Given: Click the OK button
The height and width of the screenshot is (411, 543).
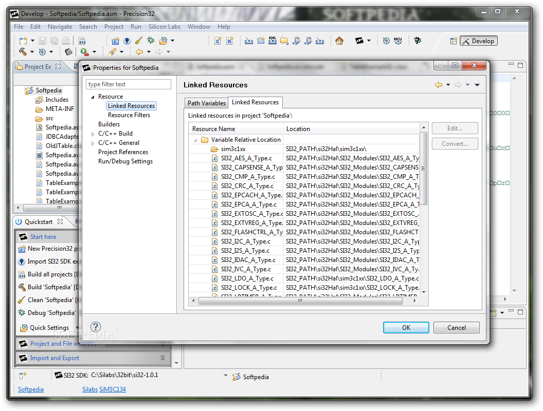Looking at the screenshot, I should 406,327.
